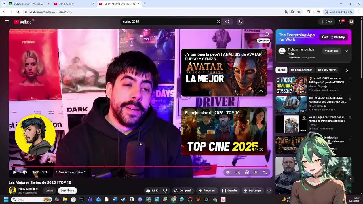Screen dimensions: 363x204
Task: Open options for Top 10 MEJORES SERIES DE FANTASÍA
Action: pos(350,98)
